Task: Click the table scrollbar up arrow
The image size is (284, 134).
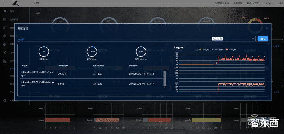Action: [x=165, y=70]
